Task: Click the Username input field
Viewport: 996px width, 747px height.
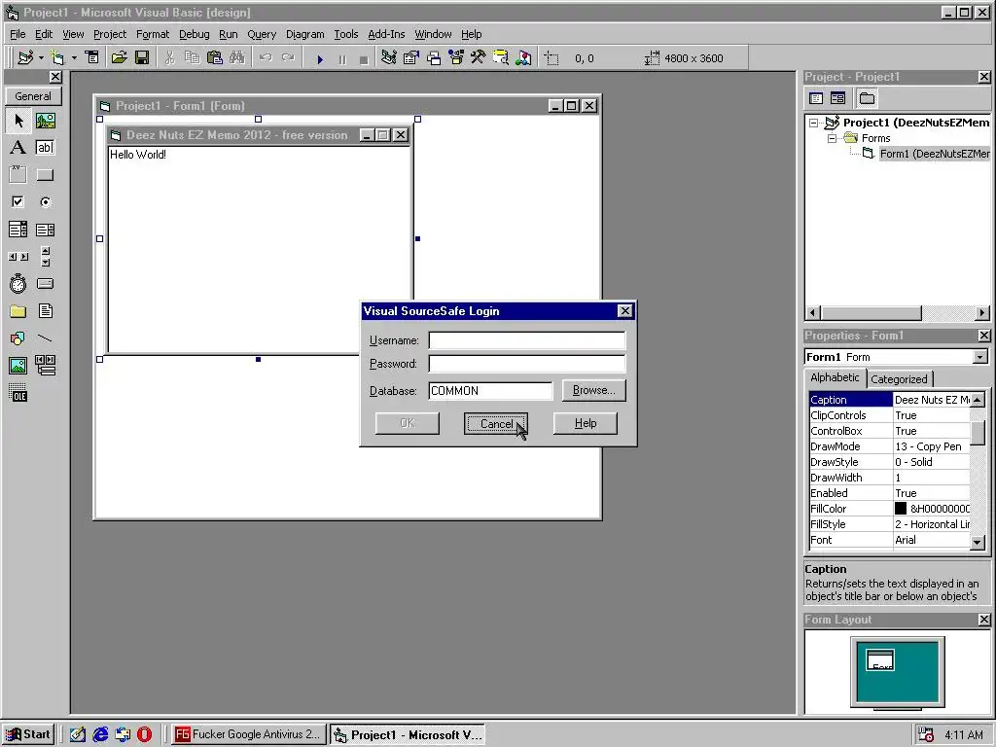Action: tap(526, 340)
